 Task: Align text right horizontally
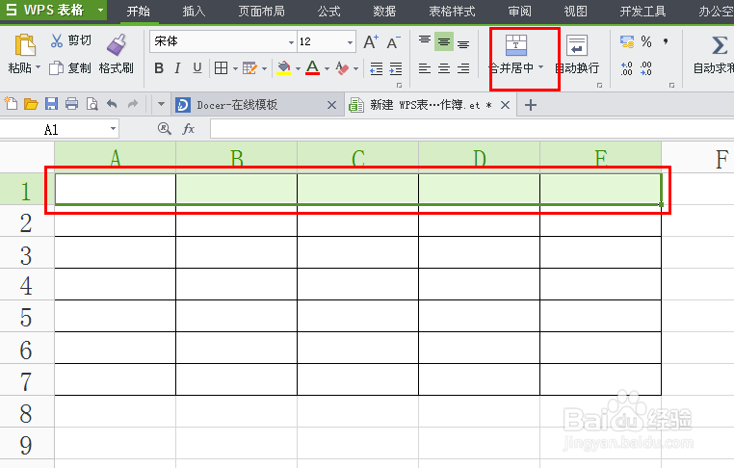coord(463,68)
